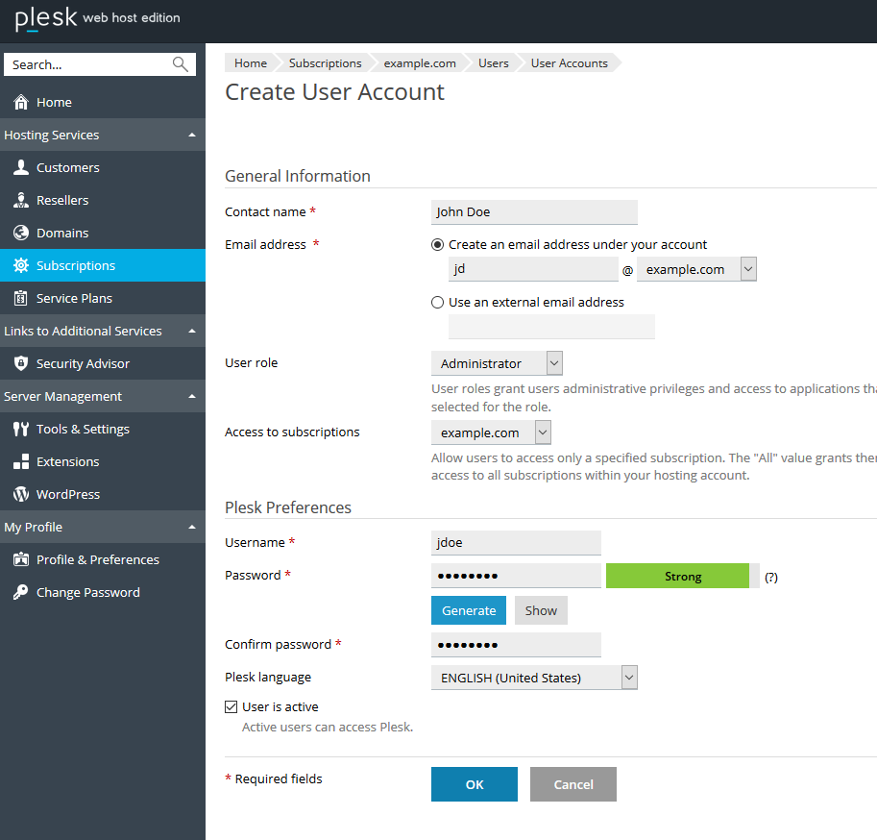Click the Resellers icon in sidebar
The width and height of the screenshot is (877, 840).
pyautogui.click(x=20, y=200)
